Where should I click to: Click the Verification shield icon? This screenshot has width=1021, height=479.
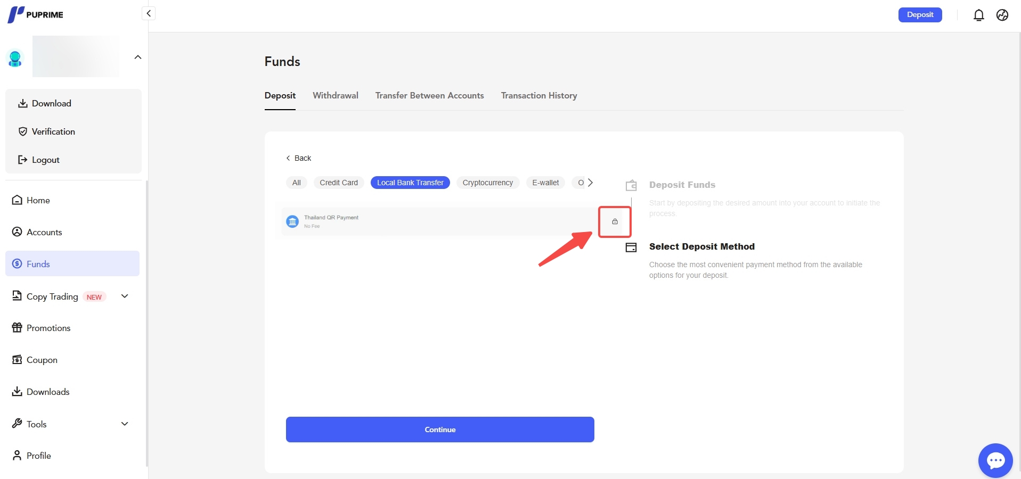(22, 131)
